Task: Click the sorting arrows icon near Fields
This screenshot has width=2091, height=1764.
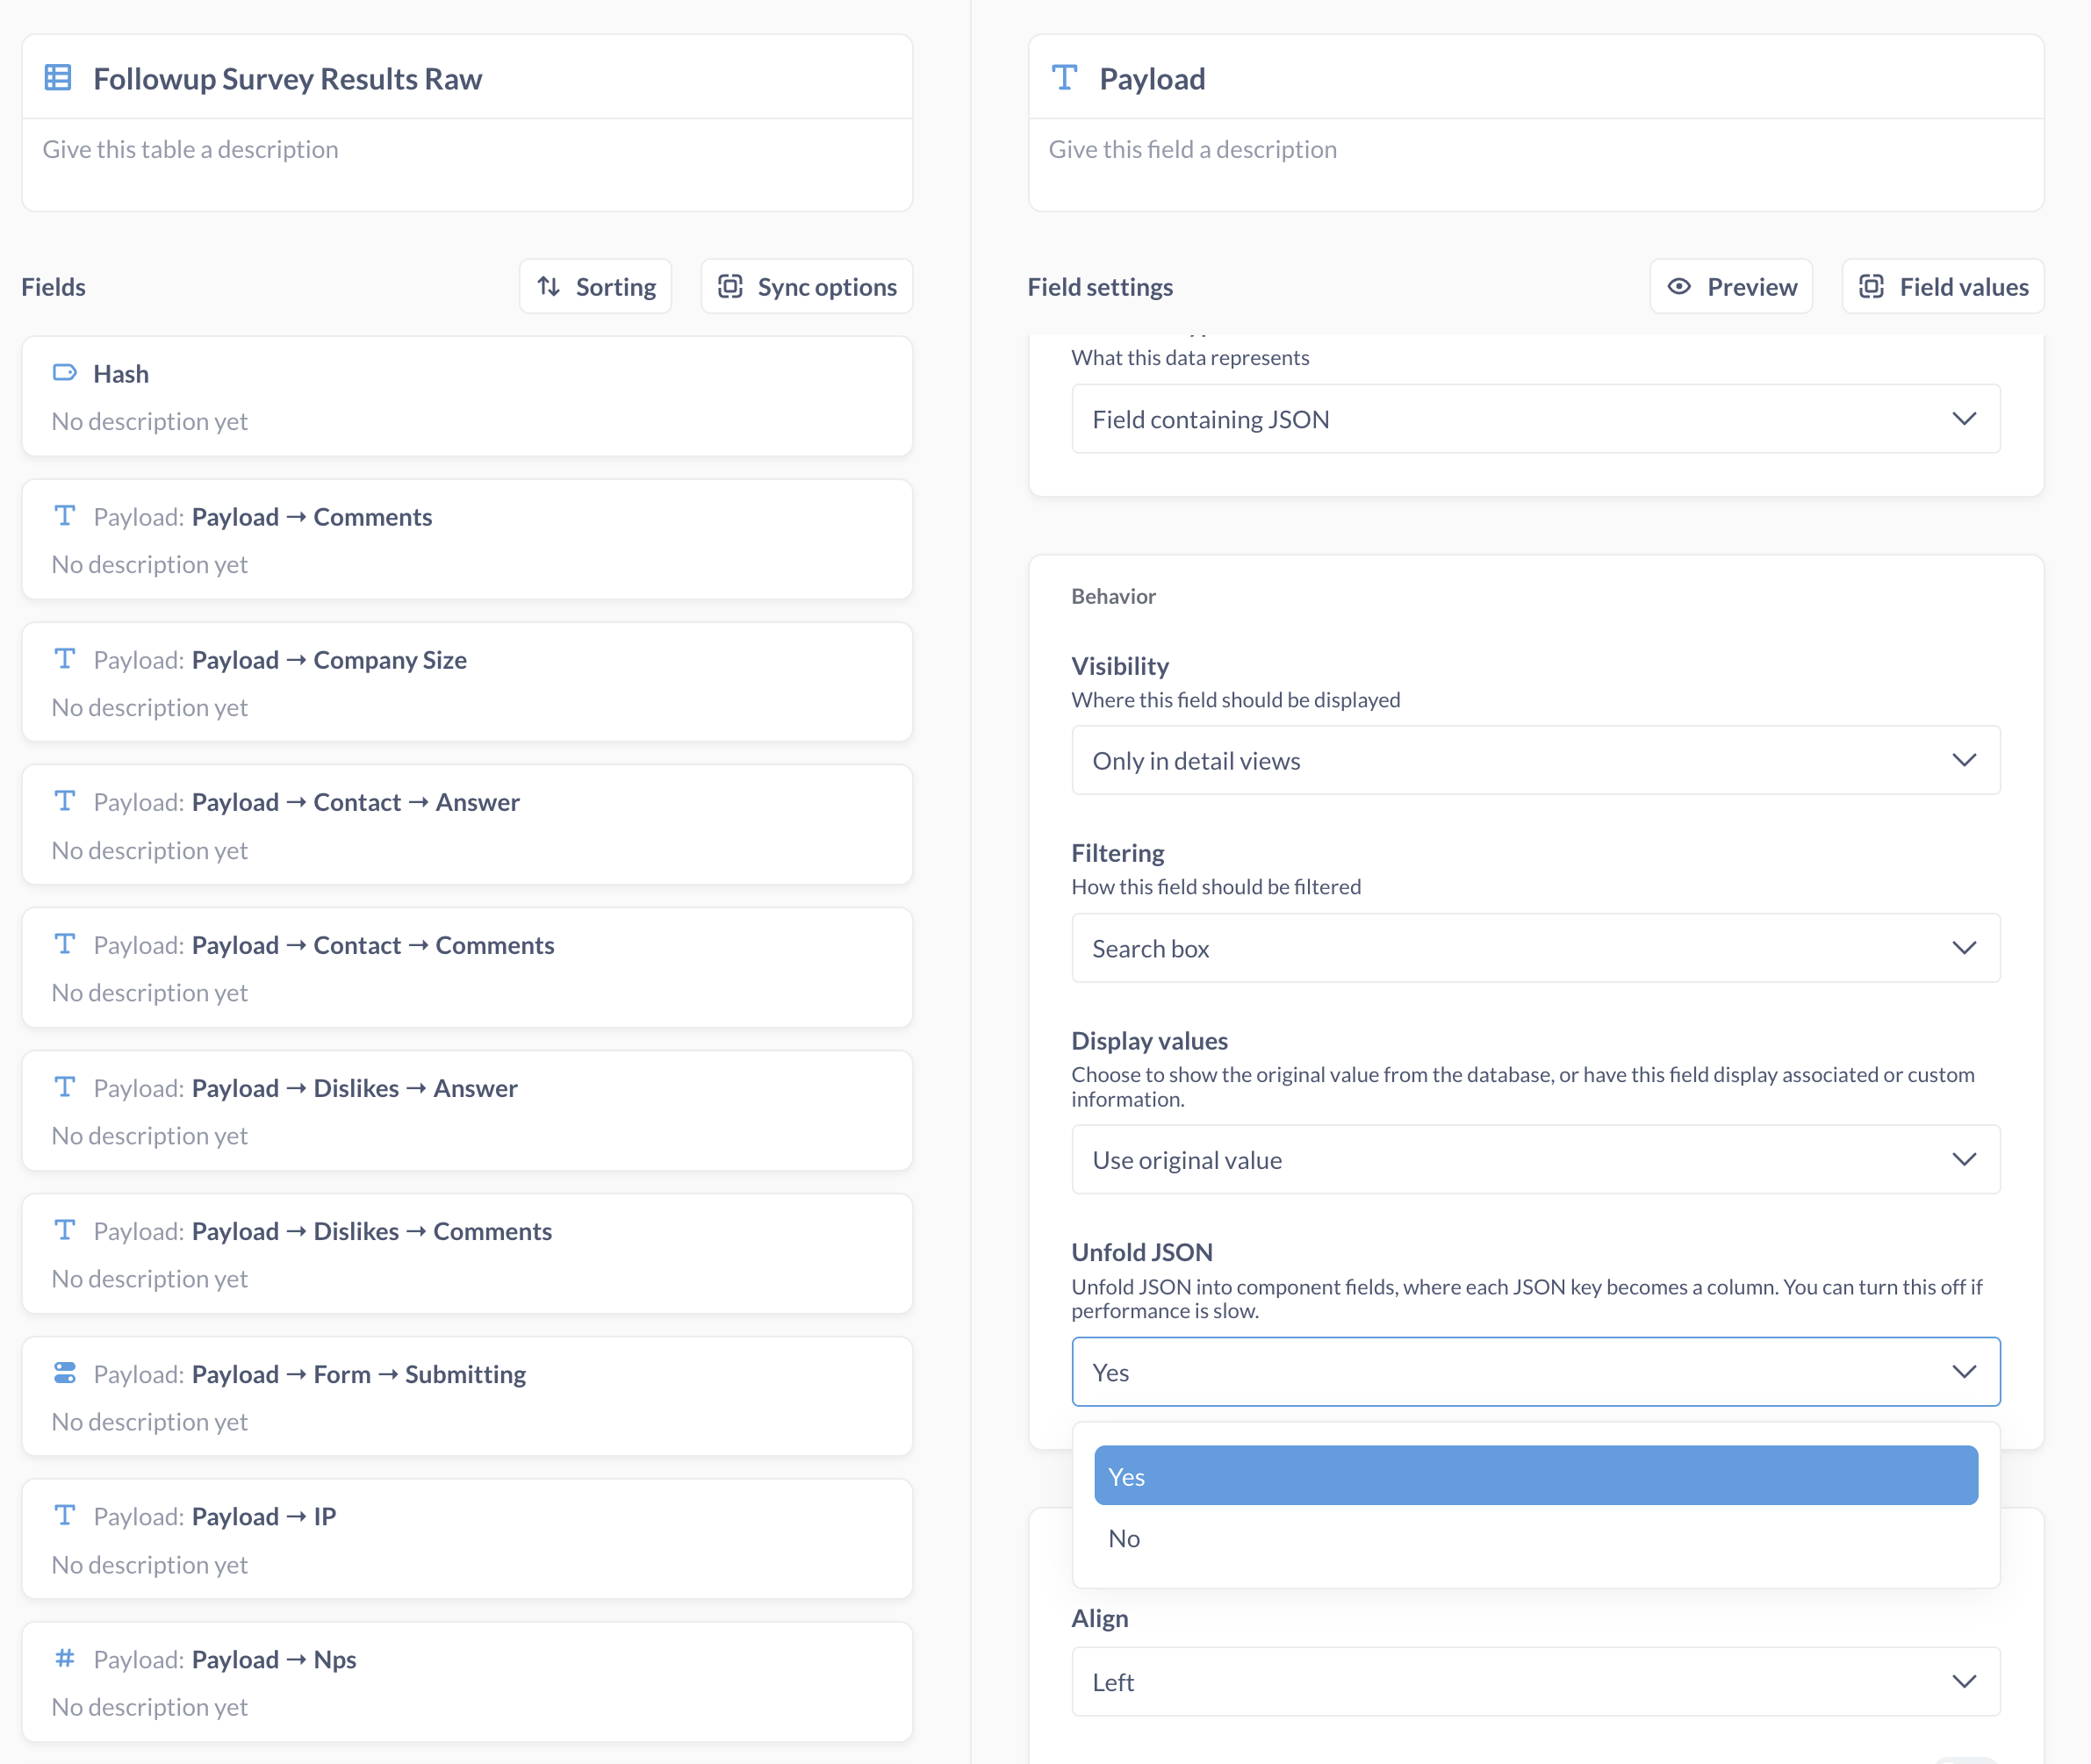Action: [549, 286]
